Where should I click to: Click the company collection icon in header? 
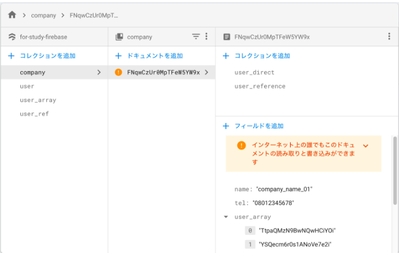119,37
